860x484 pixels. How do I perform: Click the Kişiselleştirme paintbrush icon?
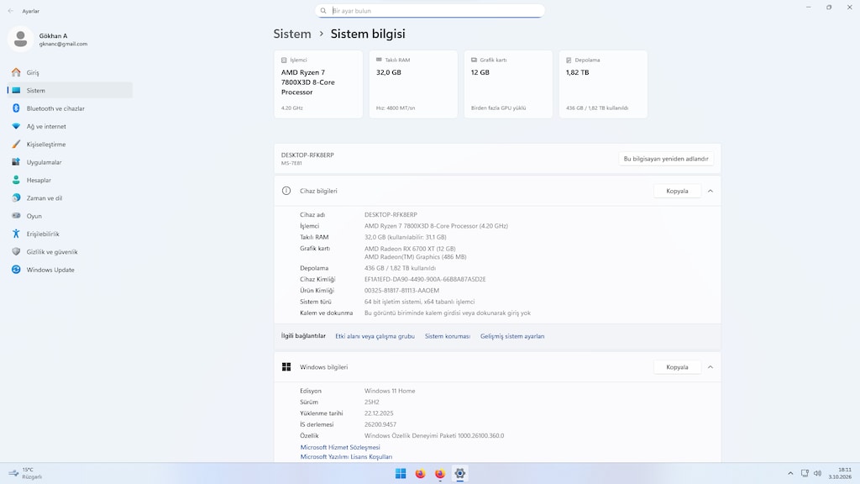[16, 145]
